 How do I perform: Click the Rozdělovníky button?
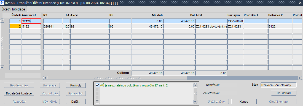coord(19,85)
